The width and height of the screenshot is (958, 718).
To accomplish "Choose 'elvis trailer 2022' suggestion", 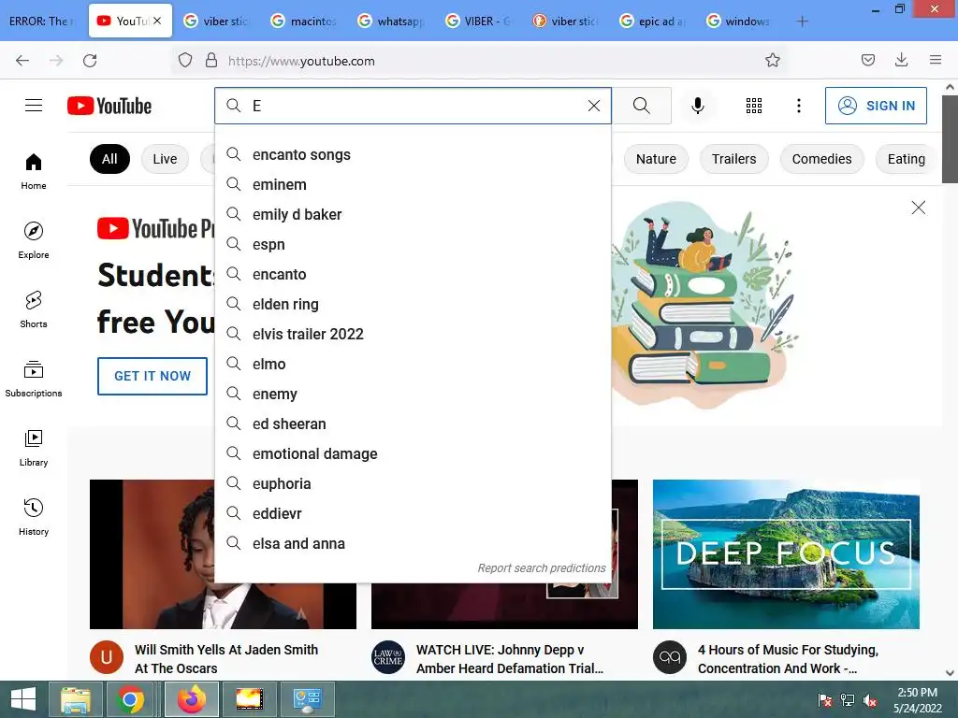I will [x=413, y=334].
